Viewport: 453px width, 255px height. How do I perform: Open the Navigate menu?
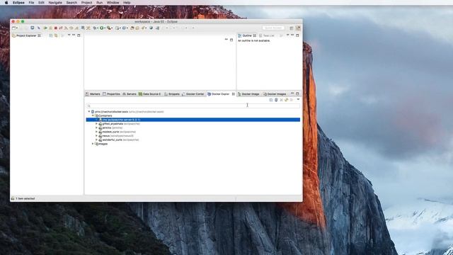[x=55, y=3]
